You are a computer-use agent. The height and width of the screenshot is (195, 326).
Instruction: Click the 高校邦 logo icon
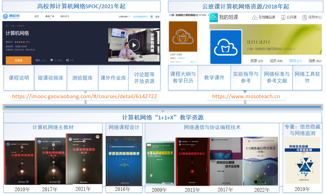point(6,17)
